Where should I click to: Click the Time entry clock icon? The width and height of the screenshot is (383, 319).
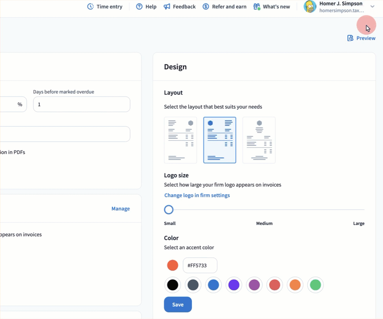point(91,7)
